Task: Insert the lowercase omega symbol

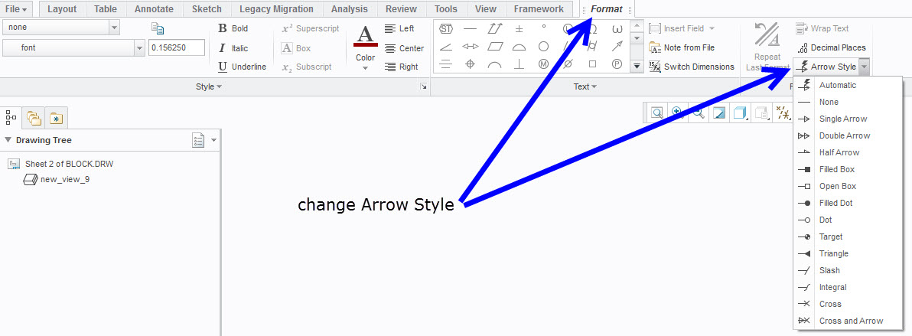Action: click(x=617, y=28)
